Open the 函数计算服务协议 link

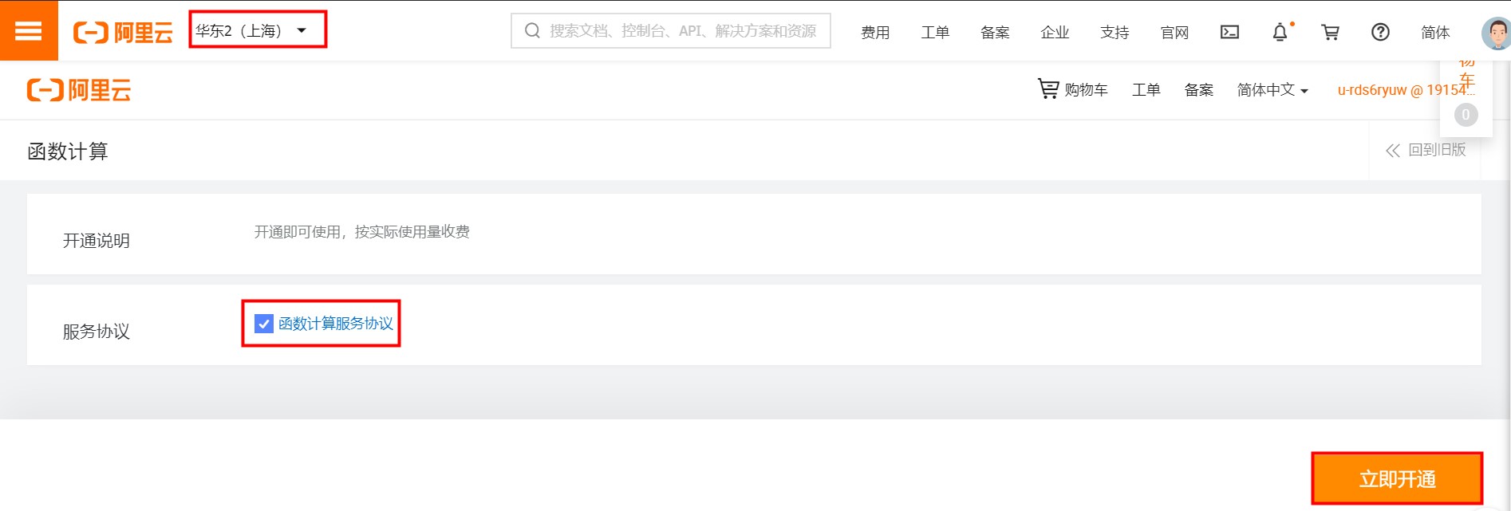pos(336,324)
